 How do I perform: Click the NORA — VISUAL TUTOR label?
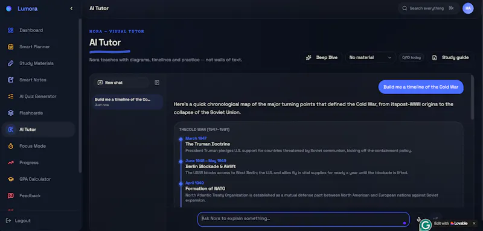[117, 31]
